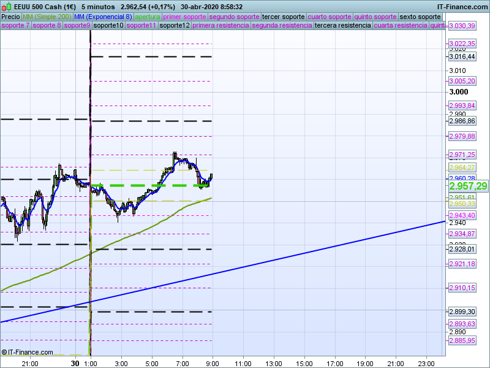This screenshot has width=490, height=368.
Task: Click the green current price tag 2.957,29
Action: pos(468,186)
